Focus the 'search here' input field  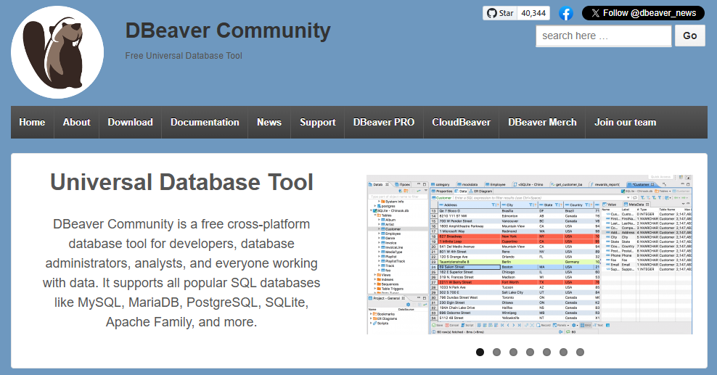604,36
